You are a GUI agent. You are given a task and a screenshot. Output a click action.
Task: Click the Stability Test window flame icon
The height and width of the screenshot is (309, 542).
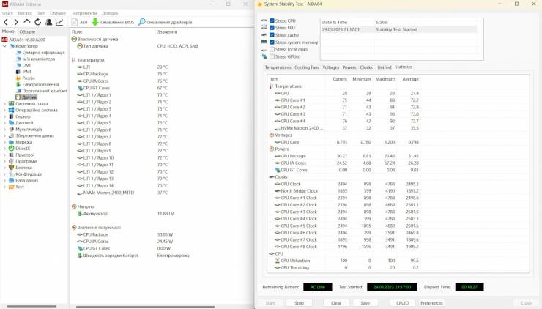click(x=260, y=4)
